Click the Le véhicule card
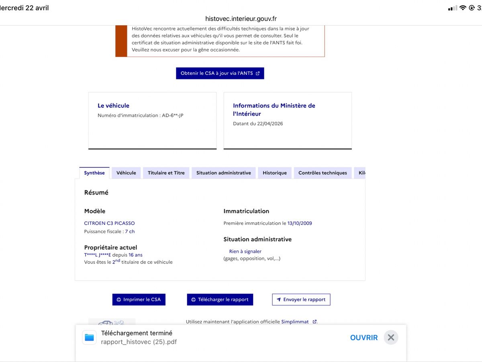The image size is (482, 362). pos(153,121)
